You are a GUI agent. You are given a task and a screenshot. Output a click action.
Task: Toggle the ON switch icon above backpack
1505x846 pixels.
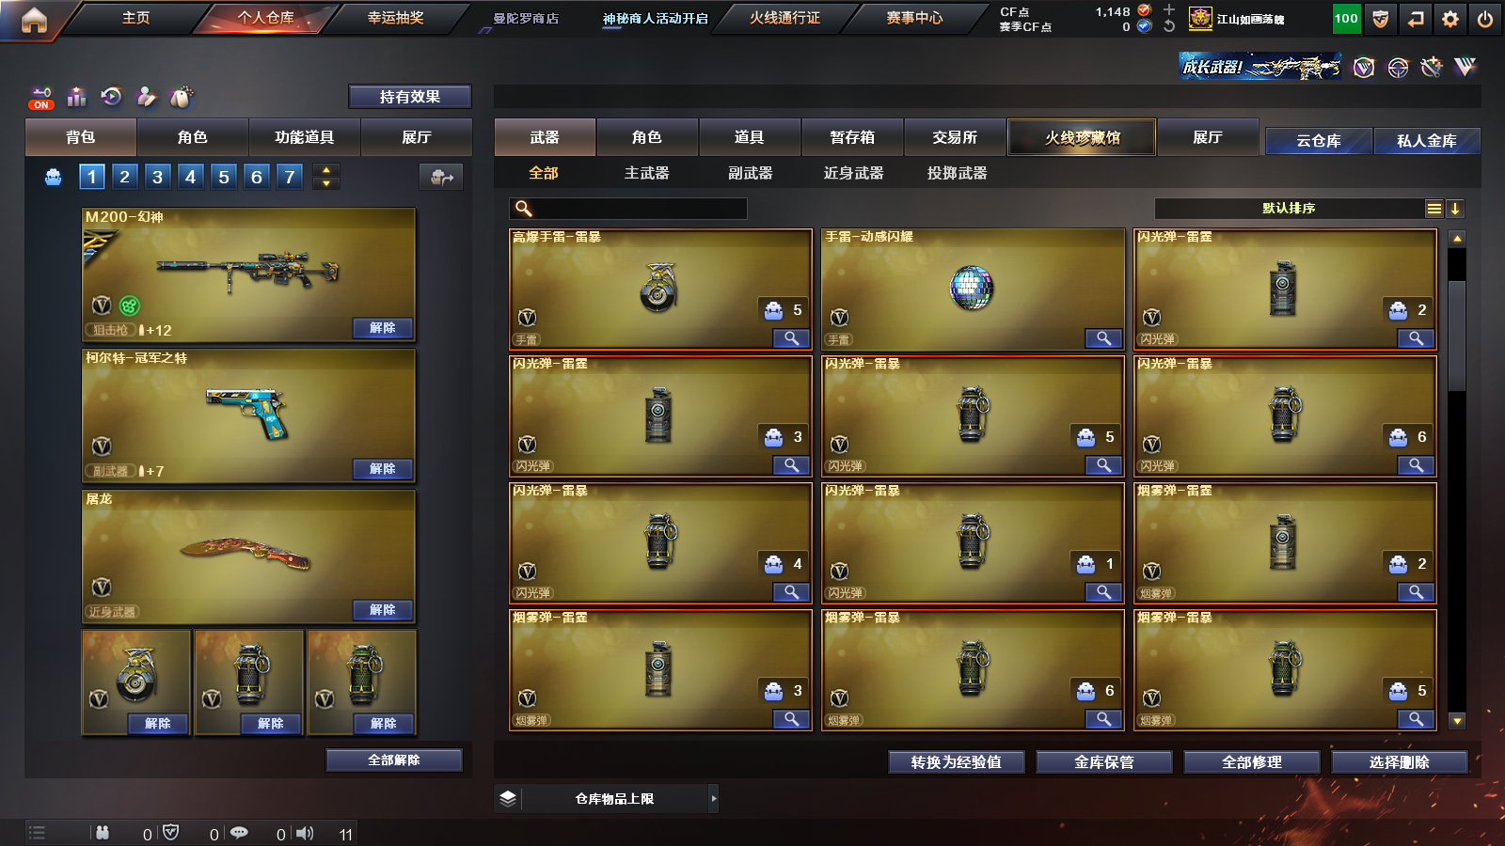pyautogui.click(x=41, y=98)
